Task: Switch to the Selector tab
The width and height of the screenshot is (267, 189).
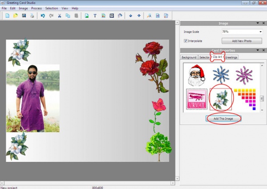Action: point(204,57)
